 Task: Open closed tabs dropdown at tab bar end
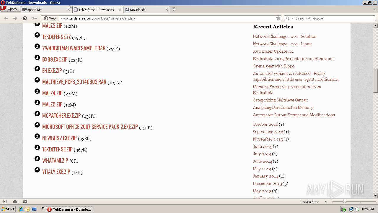pos(375,9)
